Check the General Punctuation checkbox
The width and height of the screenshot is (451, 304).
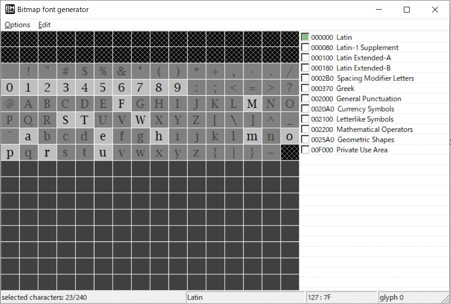tap(305, 99)
